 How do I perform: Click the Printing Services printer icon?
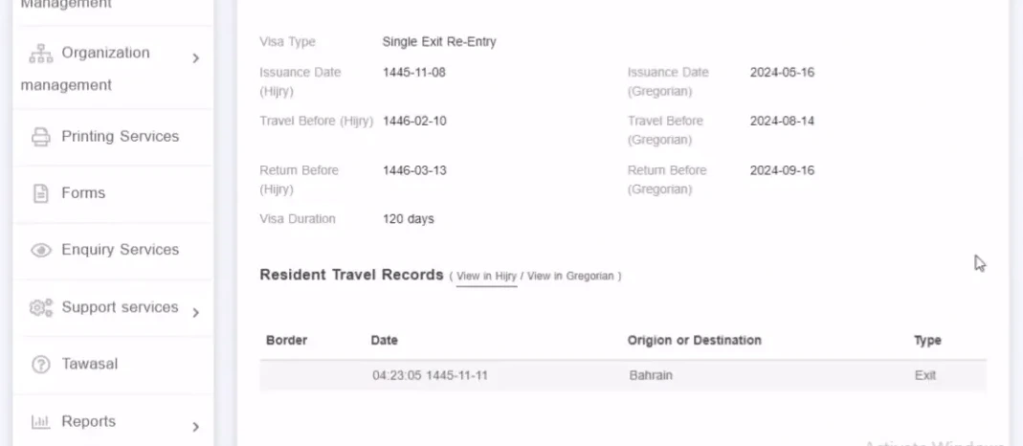point(41,137)
